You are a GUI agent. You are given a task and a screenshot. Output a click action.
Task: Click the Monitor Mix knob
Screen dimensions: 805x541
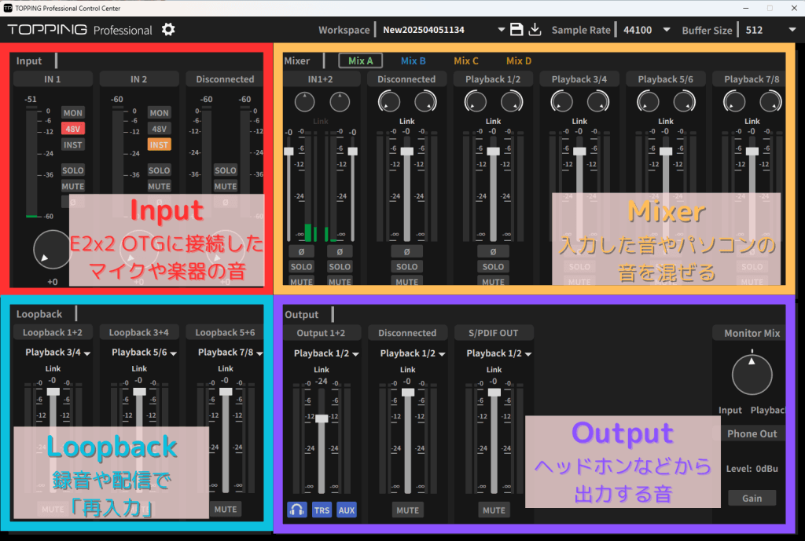(752, 375)
